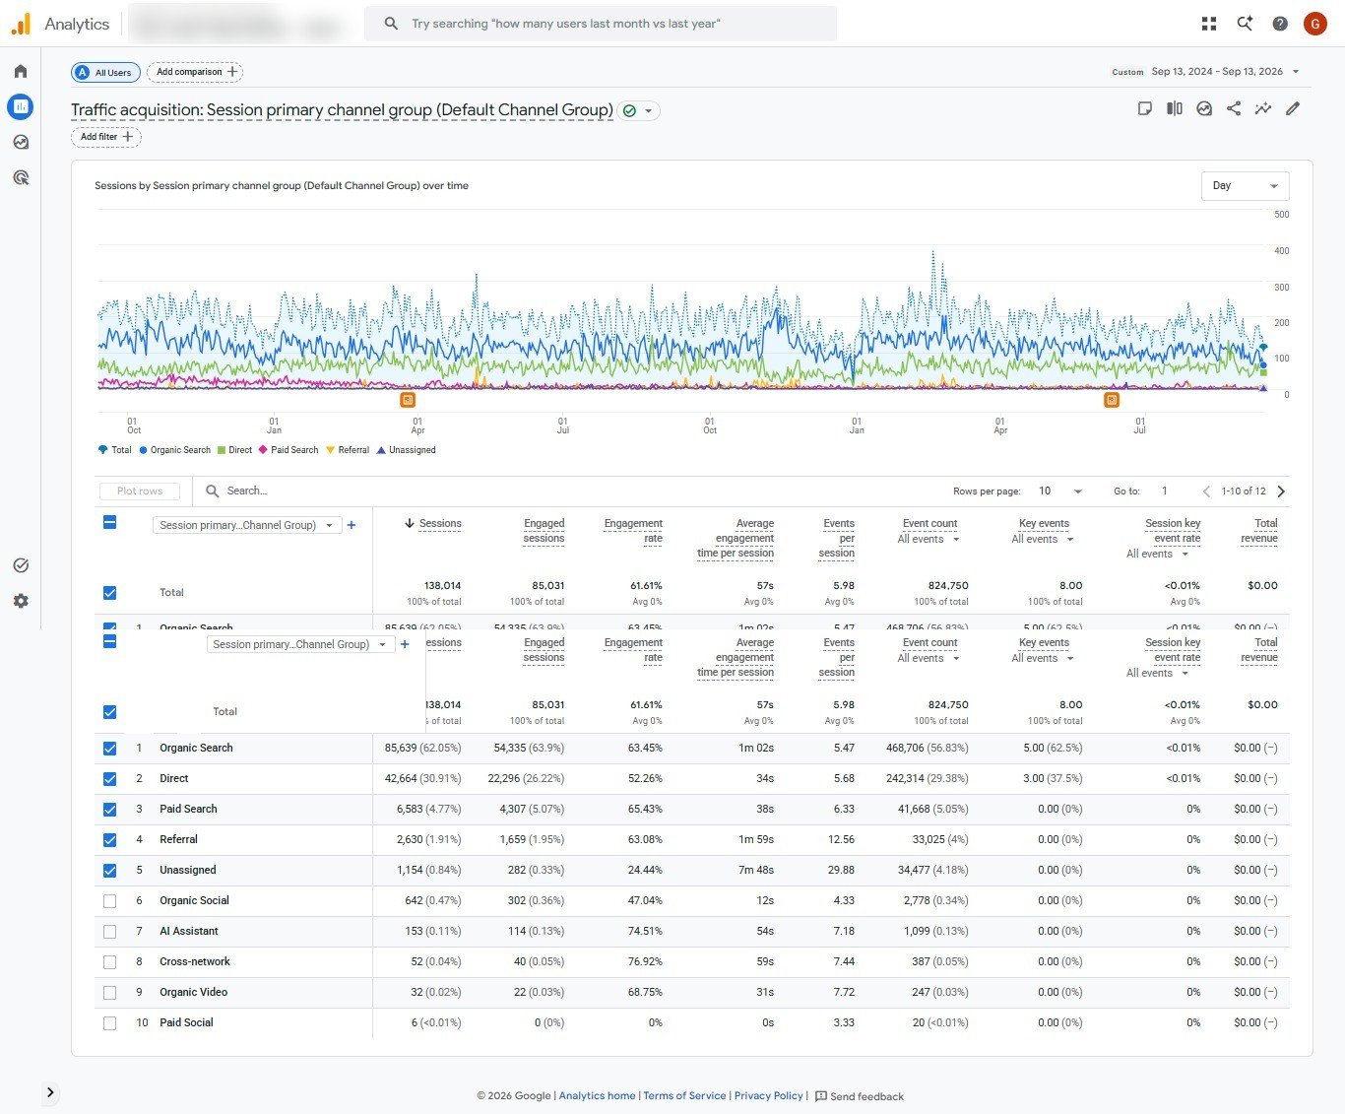Open the Analytics home footer link
Screen dimensions: 1345x1114
point(597,1096)
